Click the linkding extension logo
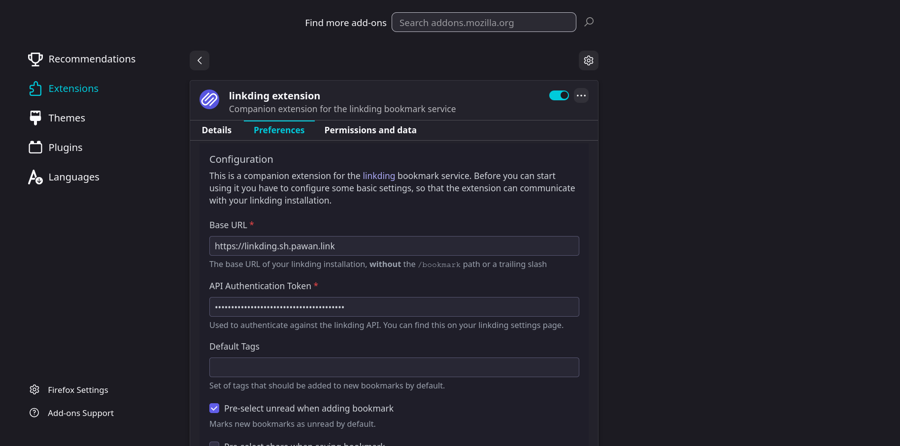This screenshot has height=446, width=900. click(x=209, y=99)
